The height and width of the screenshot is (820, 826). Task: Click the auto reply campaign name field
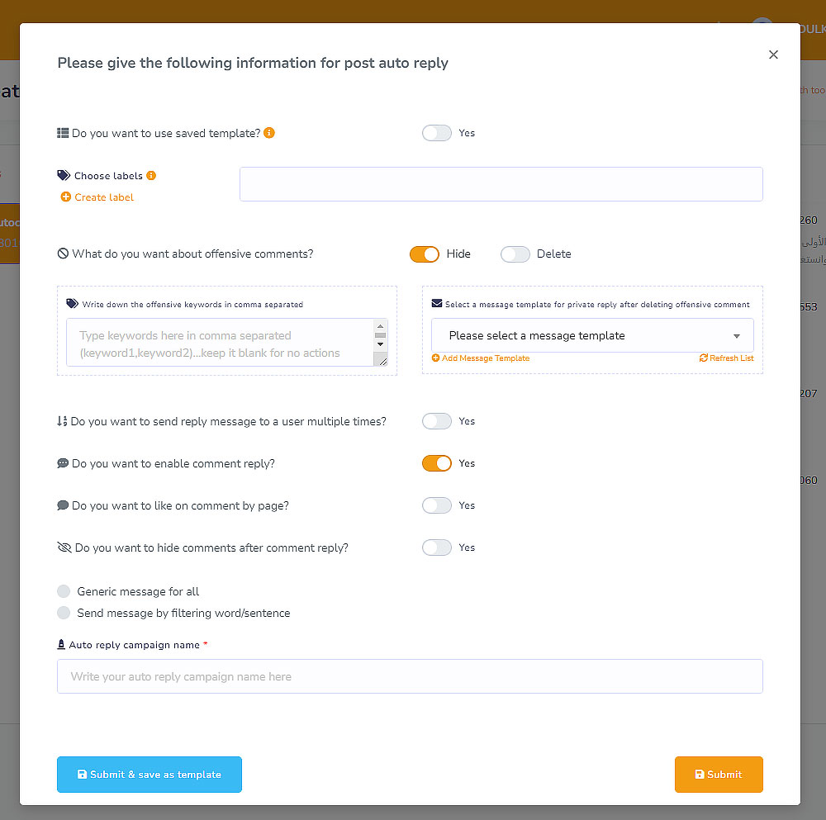pos(410,676)
